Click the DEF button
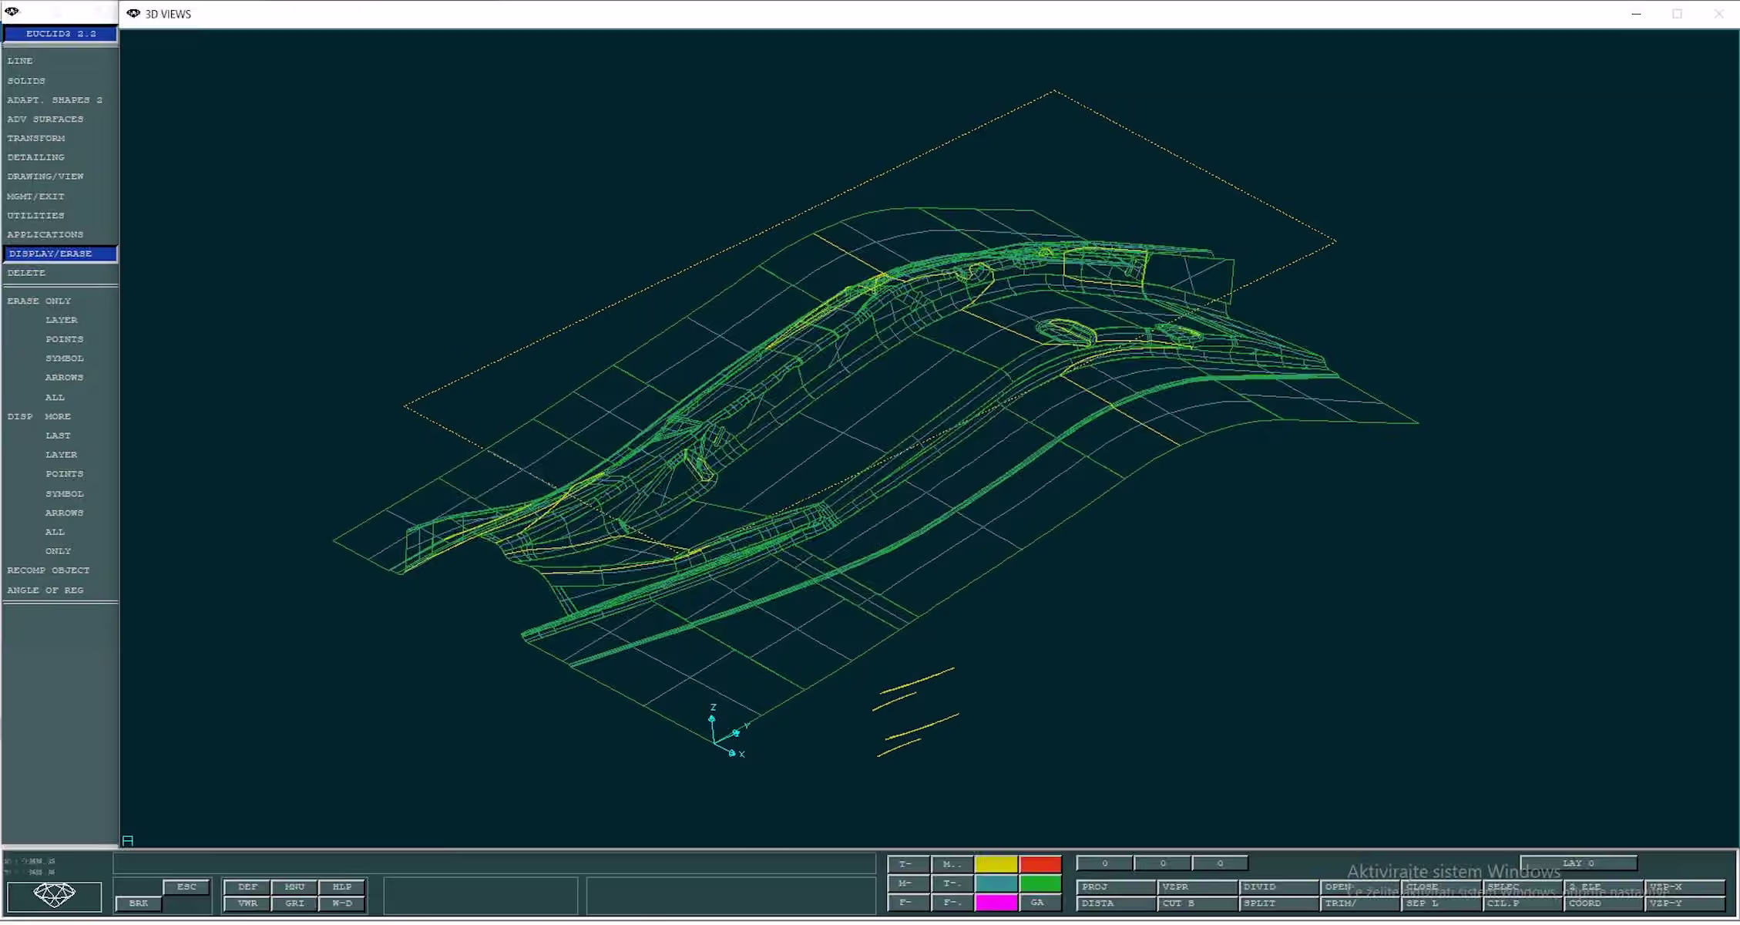Viewport: 1740px width, 925px height. tap(247, 887)
